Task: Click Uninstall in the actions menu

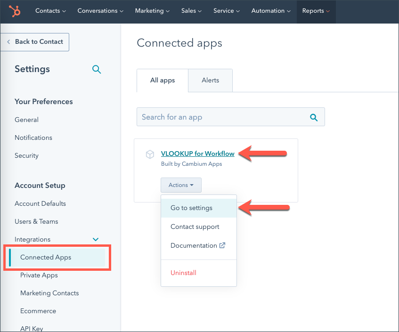Action: [183, 273]
